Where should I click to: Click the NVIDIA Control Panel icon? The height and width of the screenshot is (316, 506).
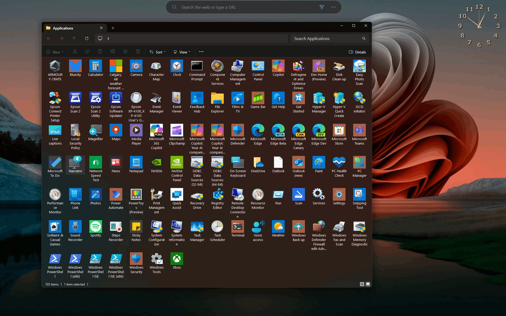[x=177, y=162]
